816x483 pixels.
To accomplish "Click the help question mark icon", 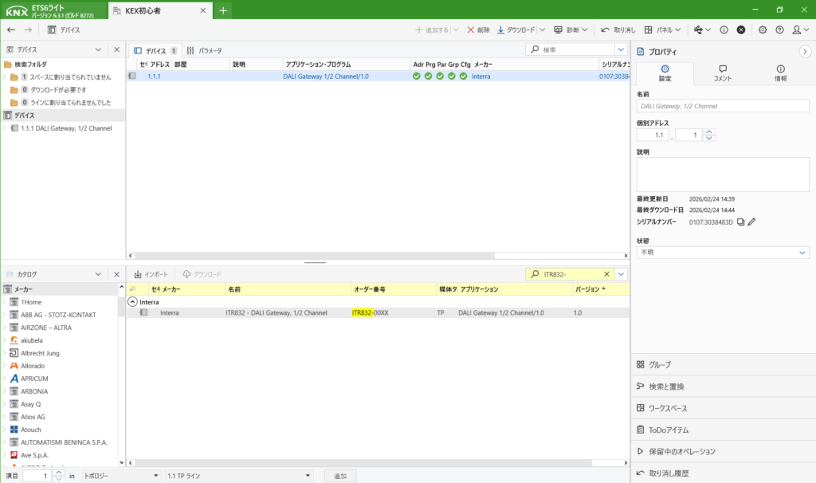I will point(779,29).
